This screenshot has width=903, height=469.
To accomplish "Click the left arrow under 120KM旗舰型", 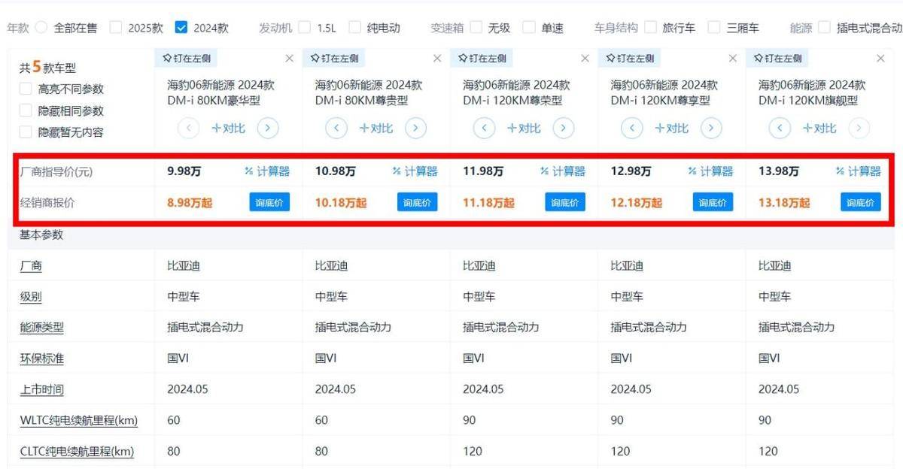I will [x=780, y=129].
